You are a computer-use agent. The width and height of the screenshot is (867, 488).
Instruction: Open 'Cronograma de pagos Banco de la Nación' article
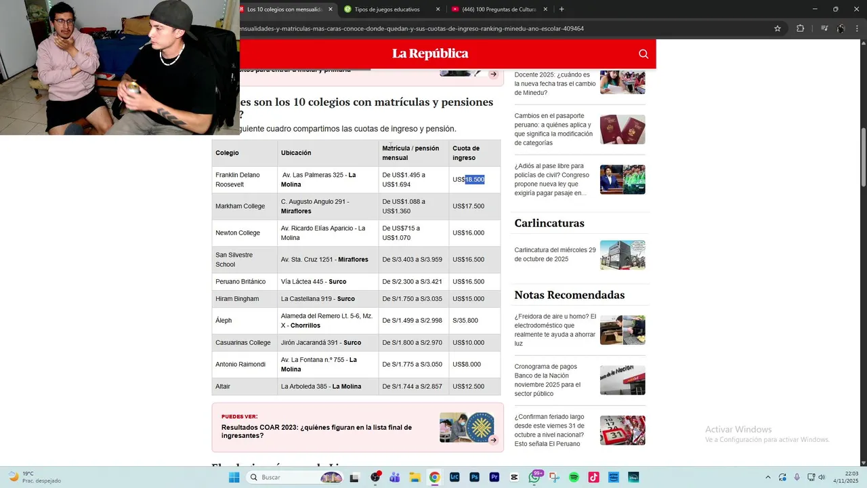(x=547, y=380)
